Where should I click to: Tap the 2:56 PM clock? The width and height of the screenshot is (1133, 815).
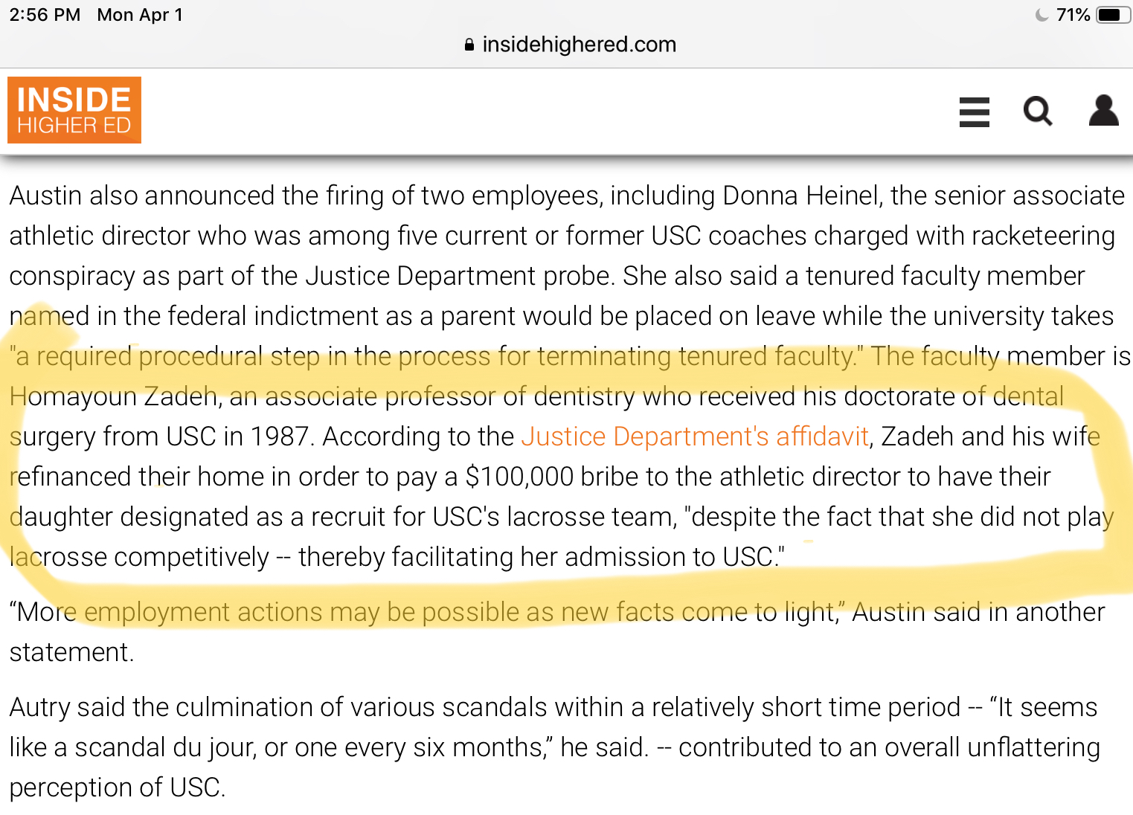(45, 15)
